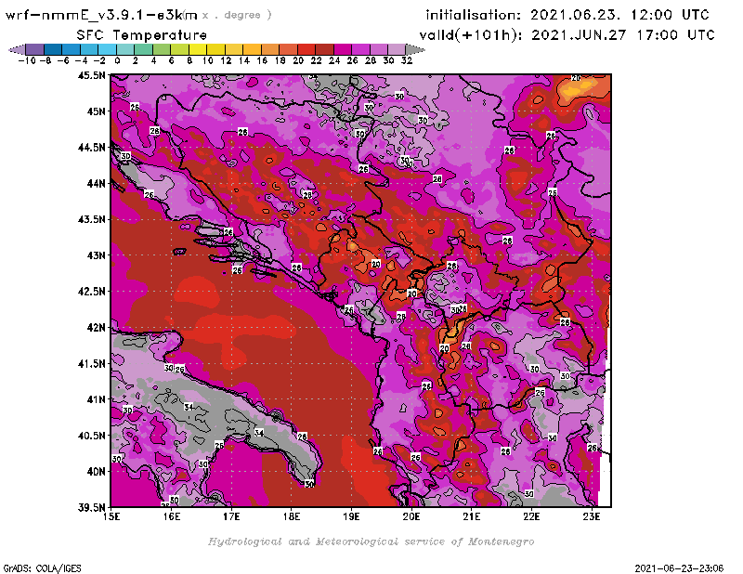Pick the cyan swatch between -2 and 0

pyautogui.click(x=108, y=50)
